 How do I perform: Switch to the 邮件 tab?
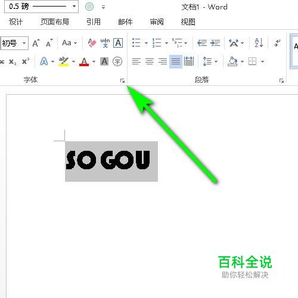pos(125,22)
